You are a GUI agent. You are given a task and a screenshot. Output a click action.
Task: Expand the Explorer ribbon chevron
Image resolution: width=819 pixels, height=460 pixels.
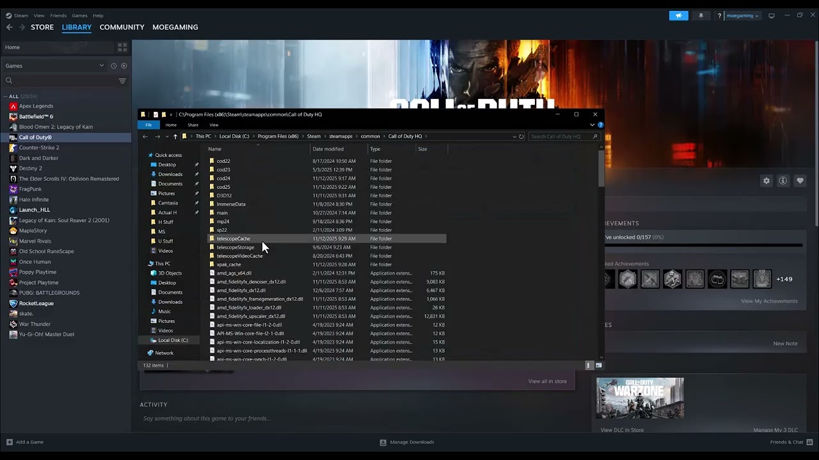[x=592, y=125]
